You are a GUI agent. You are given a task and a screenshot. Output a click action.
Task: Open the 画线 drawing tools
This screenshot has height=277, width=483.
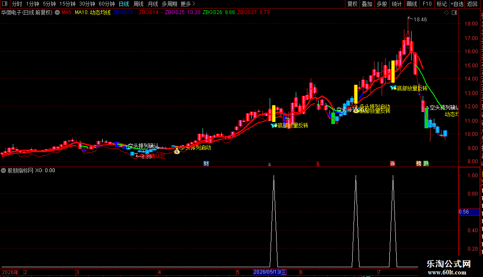[412, 4]
